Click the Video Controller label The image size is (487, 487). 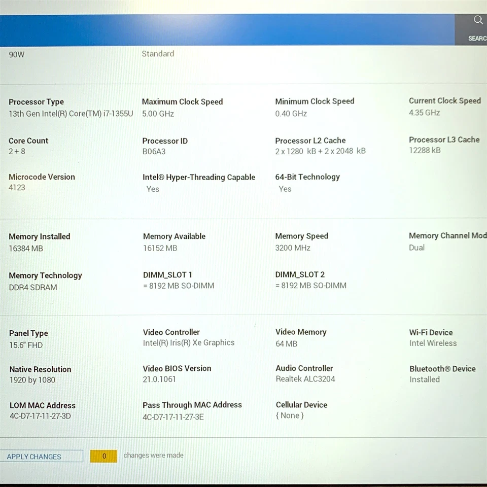coord(171,332)
